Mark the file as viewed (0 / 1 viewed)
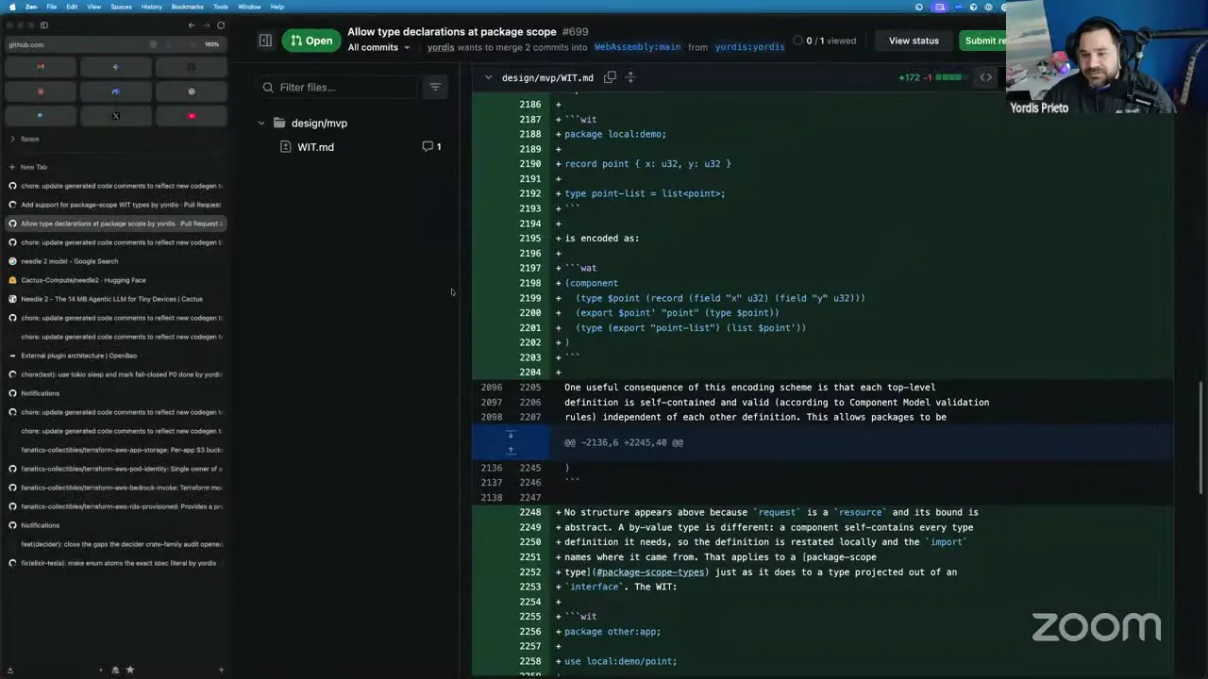 point(824,41)
